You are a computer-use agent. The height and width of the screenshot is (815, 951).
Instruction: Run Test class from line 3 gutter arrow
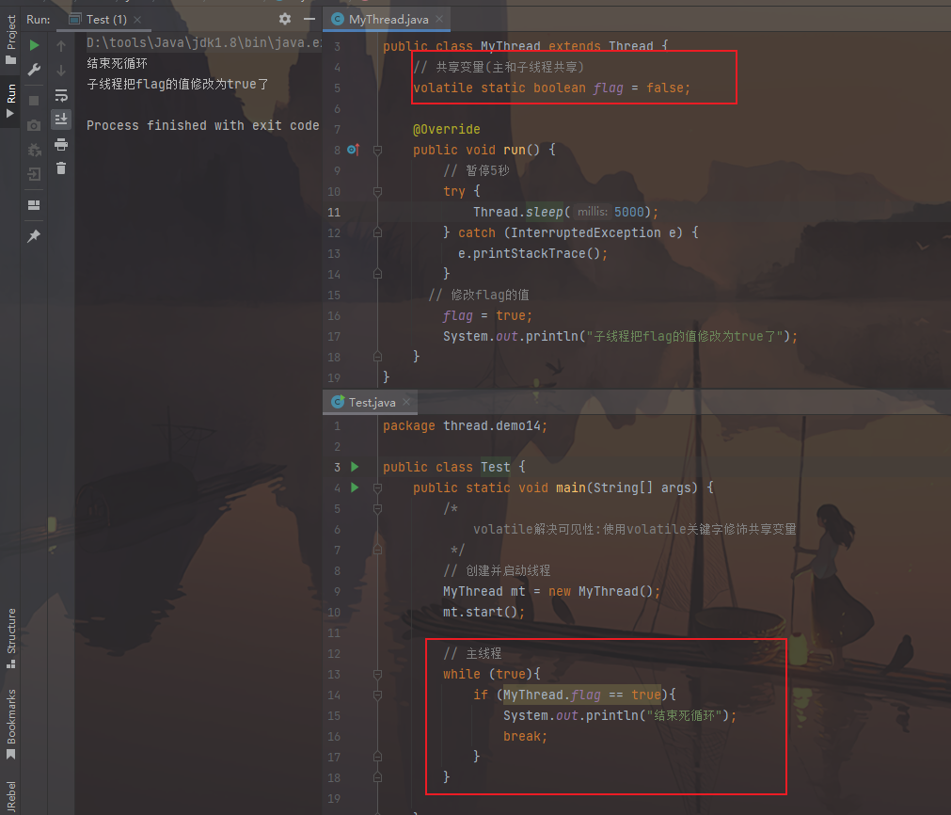[x=355, y=467]
